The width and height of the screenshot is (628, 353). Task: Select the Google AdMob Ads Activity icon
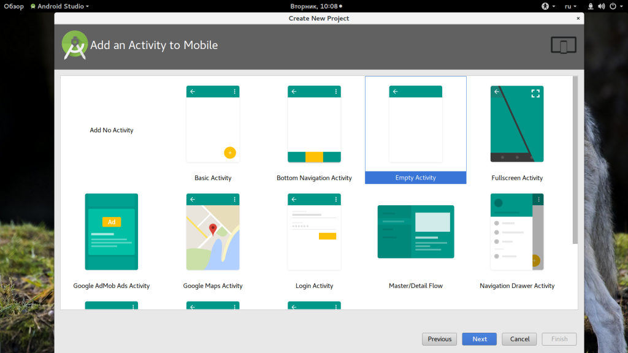(112, 232)
